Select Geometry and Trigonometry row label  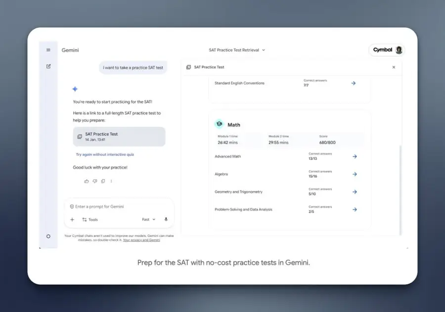238,192
